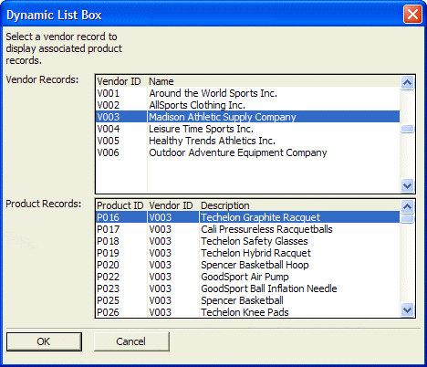Confirm with the OK button
This screenshot has width=427, height=367.
(x=44, y=341)
